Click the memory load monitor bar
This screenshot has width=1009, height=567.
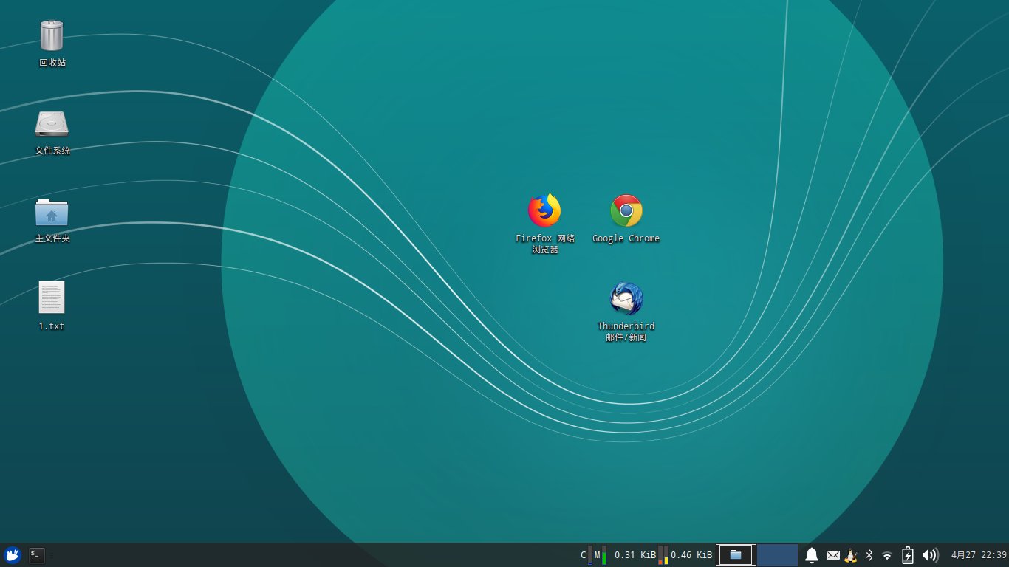(603, 555)
